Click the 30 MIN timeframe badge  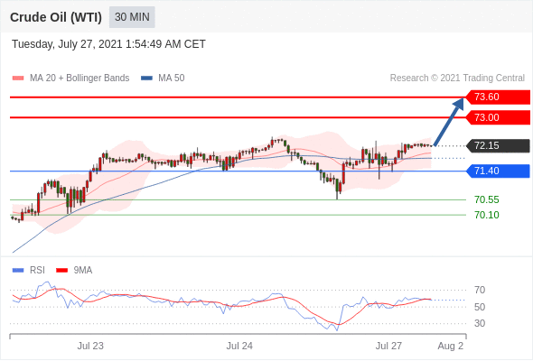pos(132,17)
